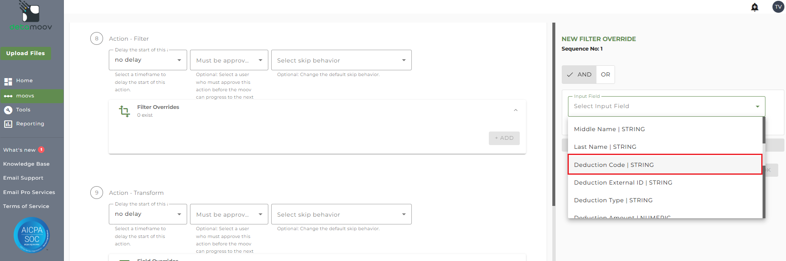Click the moovs dots icon

coord(8,96)
